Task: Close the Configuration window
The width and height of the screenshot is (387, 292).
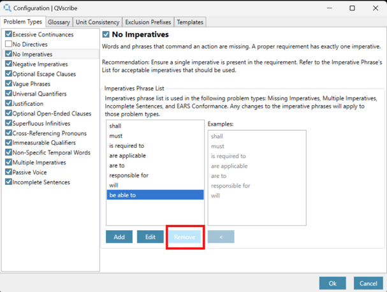Action: tap(376, 8)
